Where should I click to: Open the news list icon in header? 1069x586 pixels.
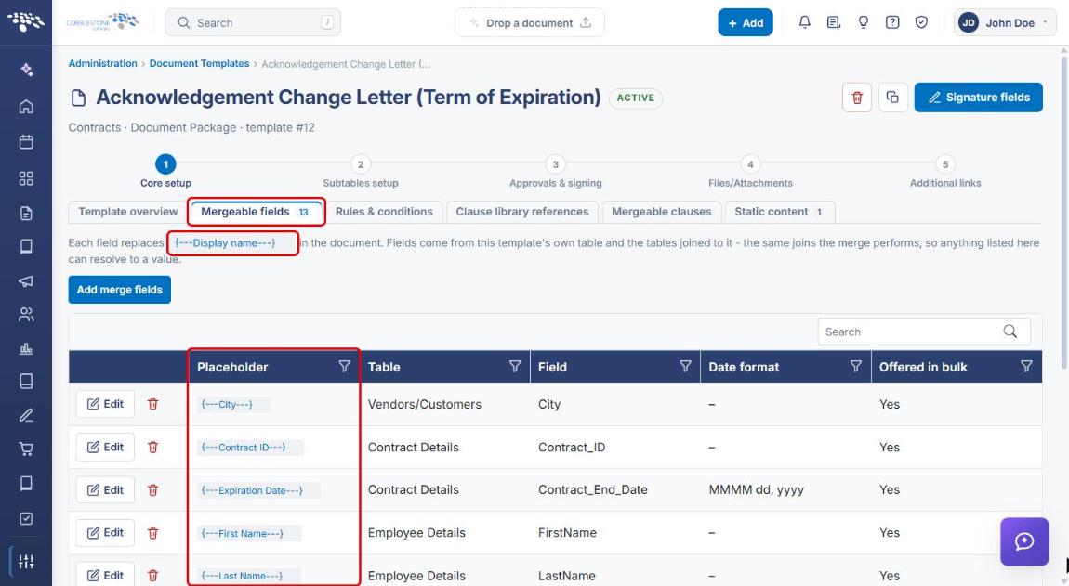[833, 22]
